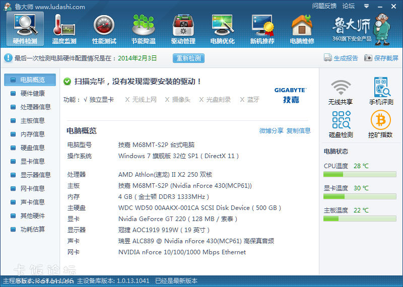Open the 磁盘检测 disk check tool
Viewport: 403px width, 287px height.
pos(341,124)
